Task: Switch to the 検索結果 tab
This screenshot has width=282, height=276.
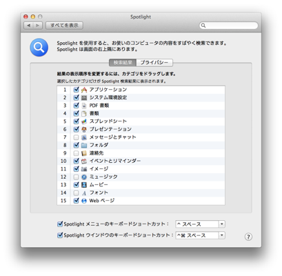Action: tap(123, 63)
